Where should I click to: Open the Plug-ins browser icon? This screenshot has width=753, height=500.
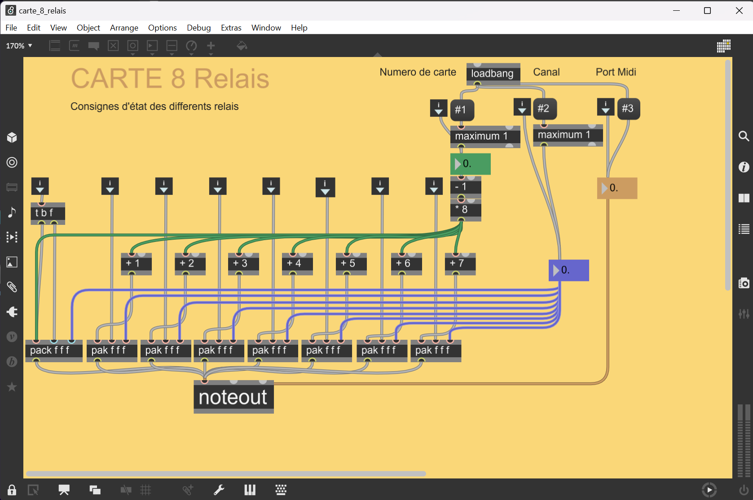12,312
